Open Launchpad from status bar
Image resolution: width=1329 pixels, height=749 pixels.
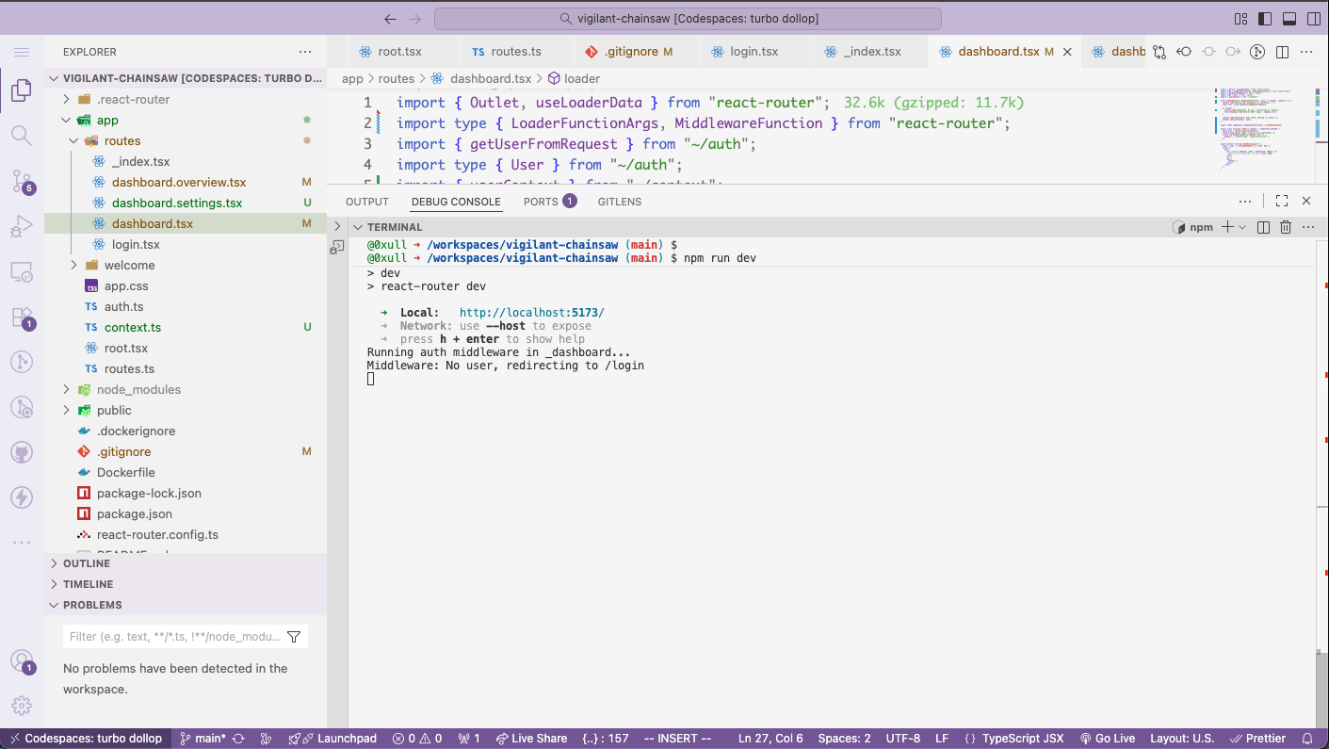332,739
